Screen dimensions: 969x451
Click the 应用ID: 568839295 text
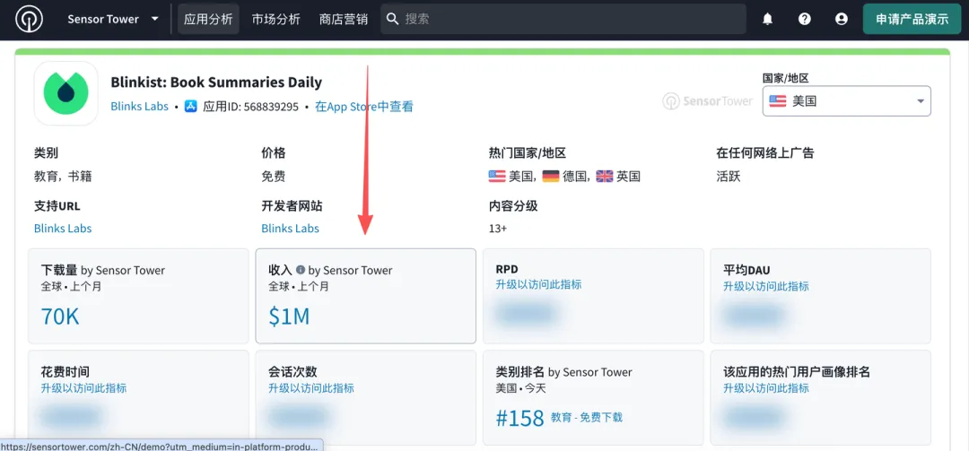pyautogui.click(x=250, y=107)
